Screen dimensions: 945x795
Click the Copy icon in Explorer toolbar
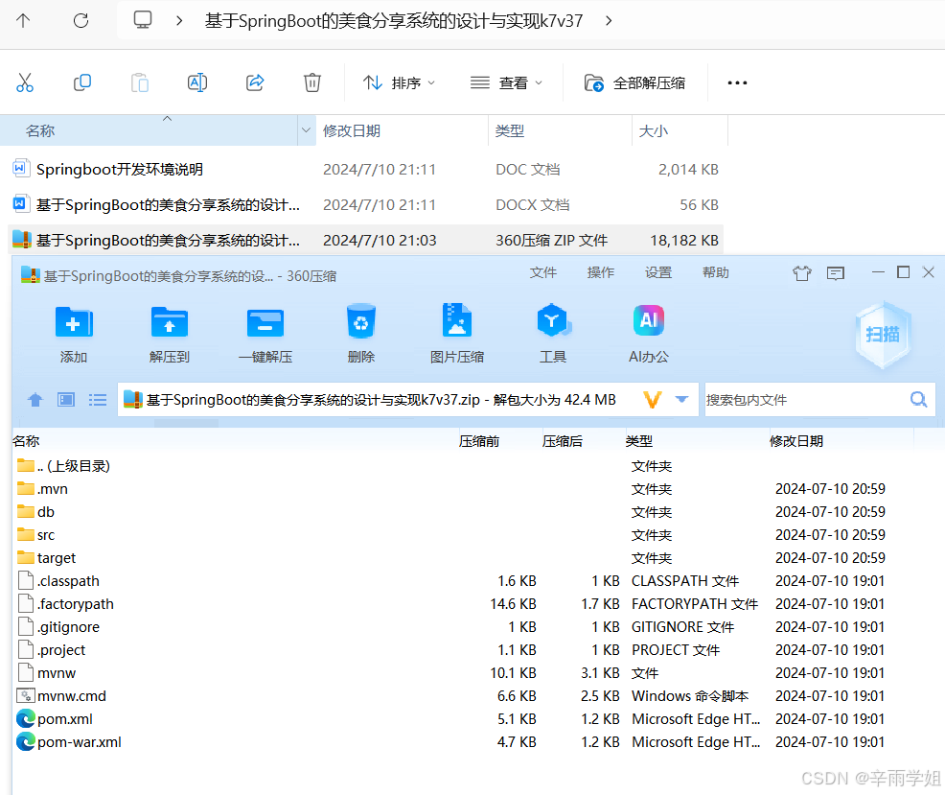tap(82, 82)
